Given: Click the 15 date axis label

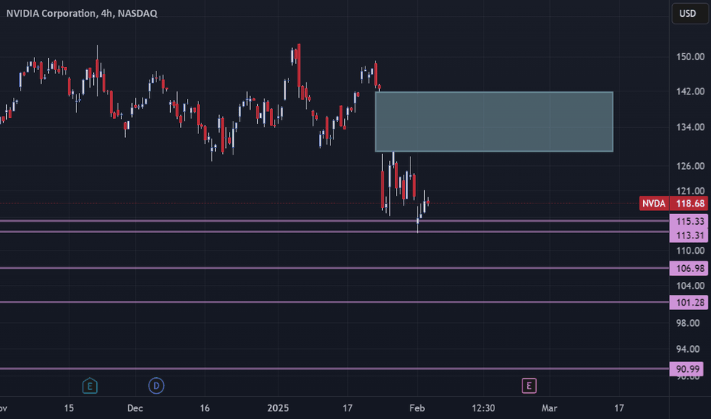Looking at the screenshot, I should tap(69, 408).
